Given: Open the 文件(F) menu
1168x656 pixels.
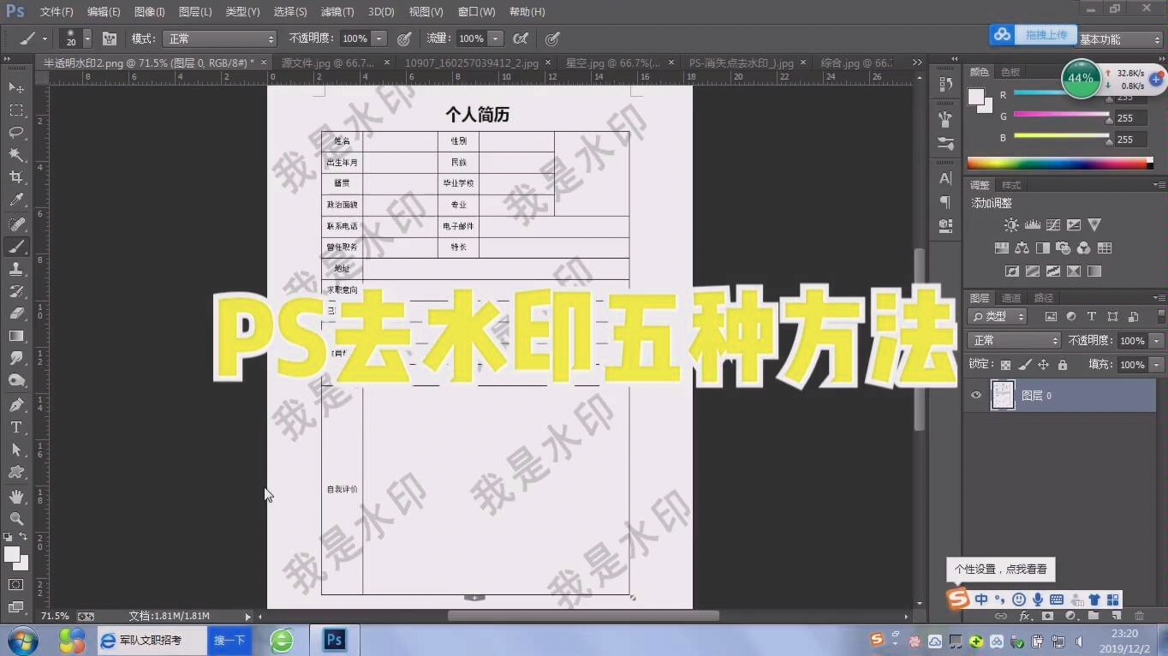Looking at the screenshot, I should point(57,12).
